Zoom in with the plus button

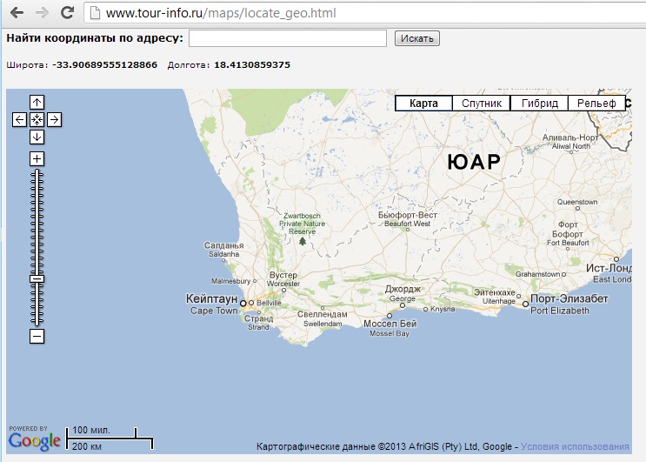pyautogui.click(x=37, y=158)
